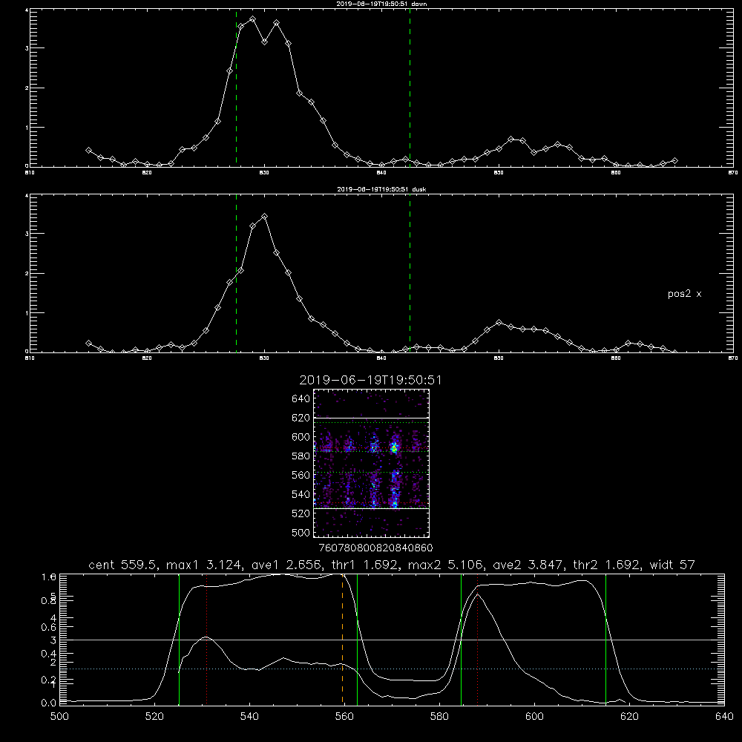Click the left green dashed line in dawn plot
742x742 pixels.
coord(236,88)
